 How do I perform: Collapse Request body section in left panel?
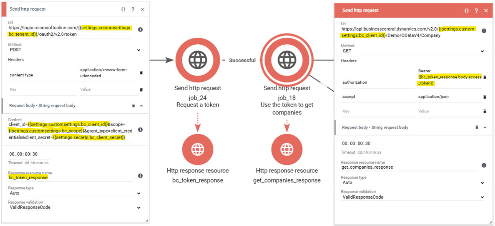click(141, 106)
